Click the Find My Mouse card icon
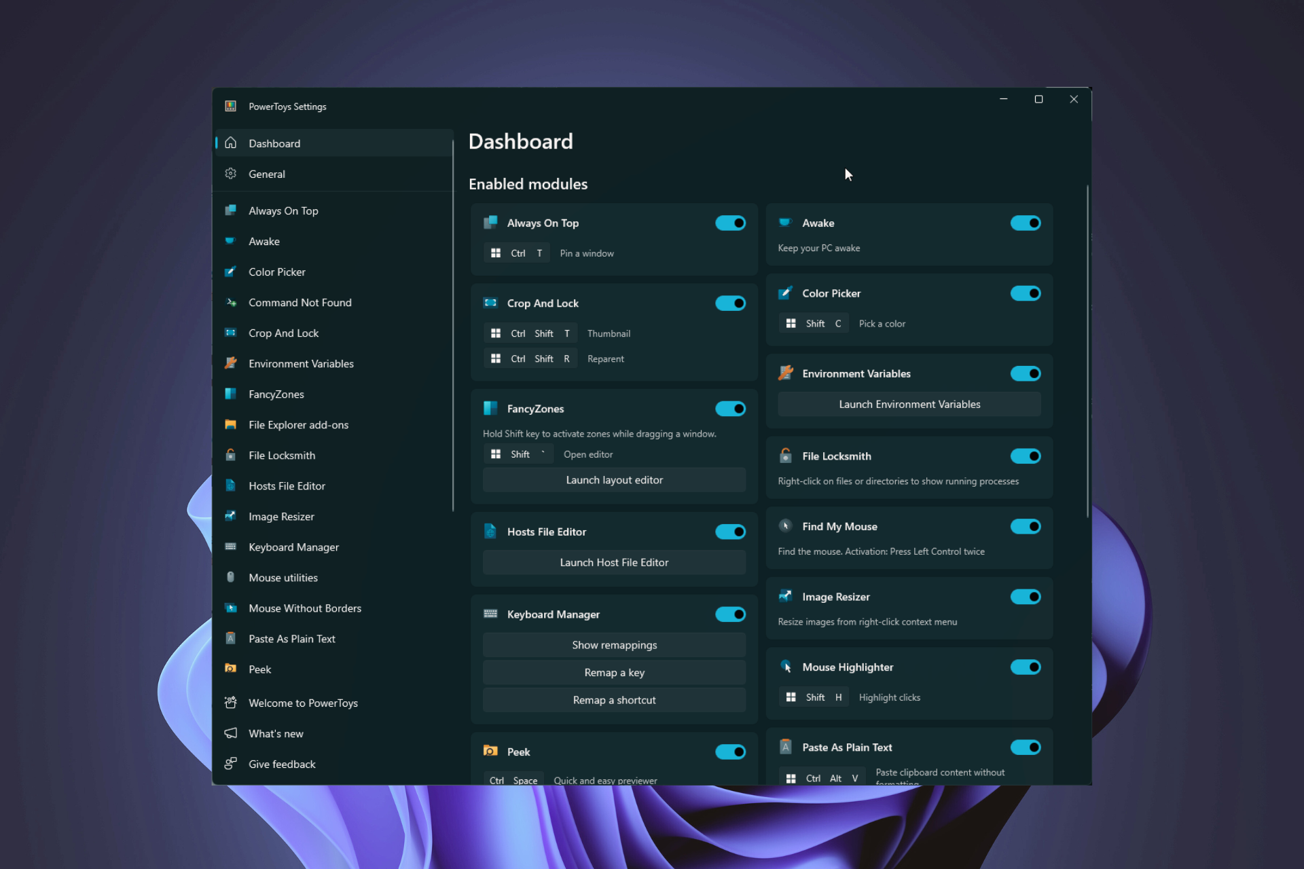Viewport: 1304px width, 869px height. point(786,526)
